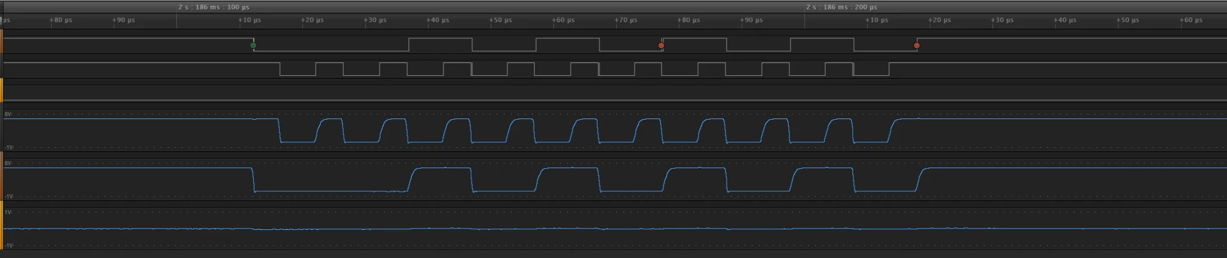Screen dimensions: 1227x258
Task: Click the green start marker on the data channel
Action: pyautogui.click(x=253, y=45)
